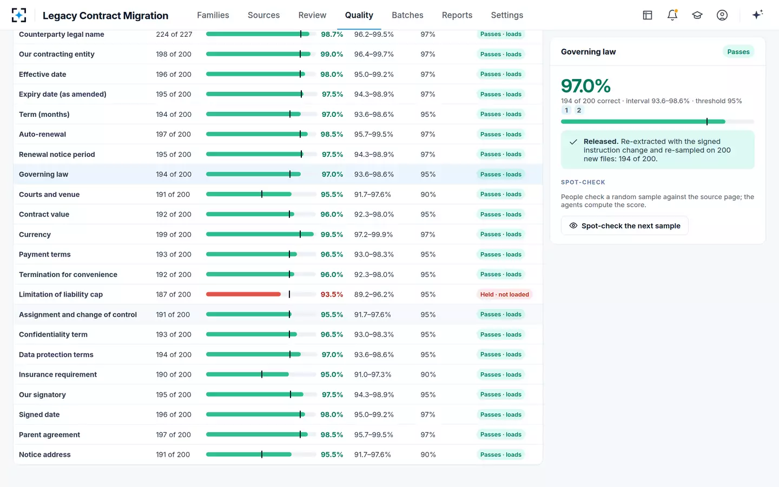This screenshot has height=487, width=779.
Task: Select the Assignment and change of control row
Action: 278,314
